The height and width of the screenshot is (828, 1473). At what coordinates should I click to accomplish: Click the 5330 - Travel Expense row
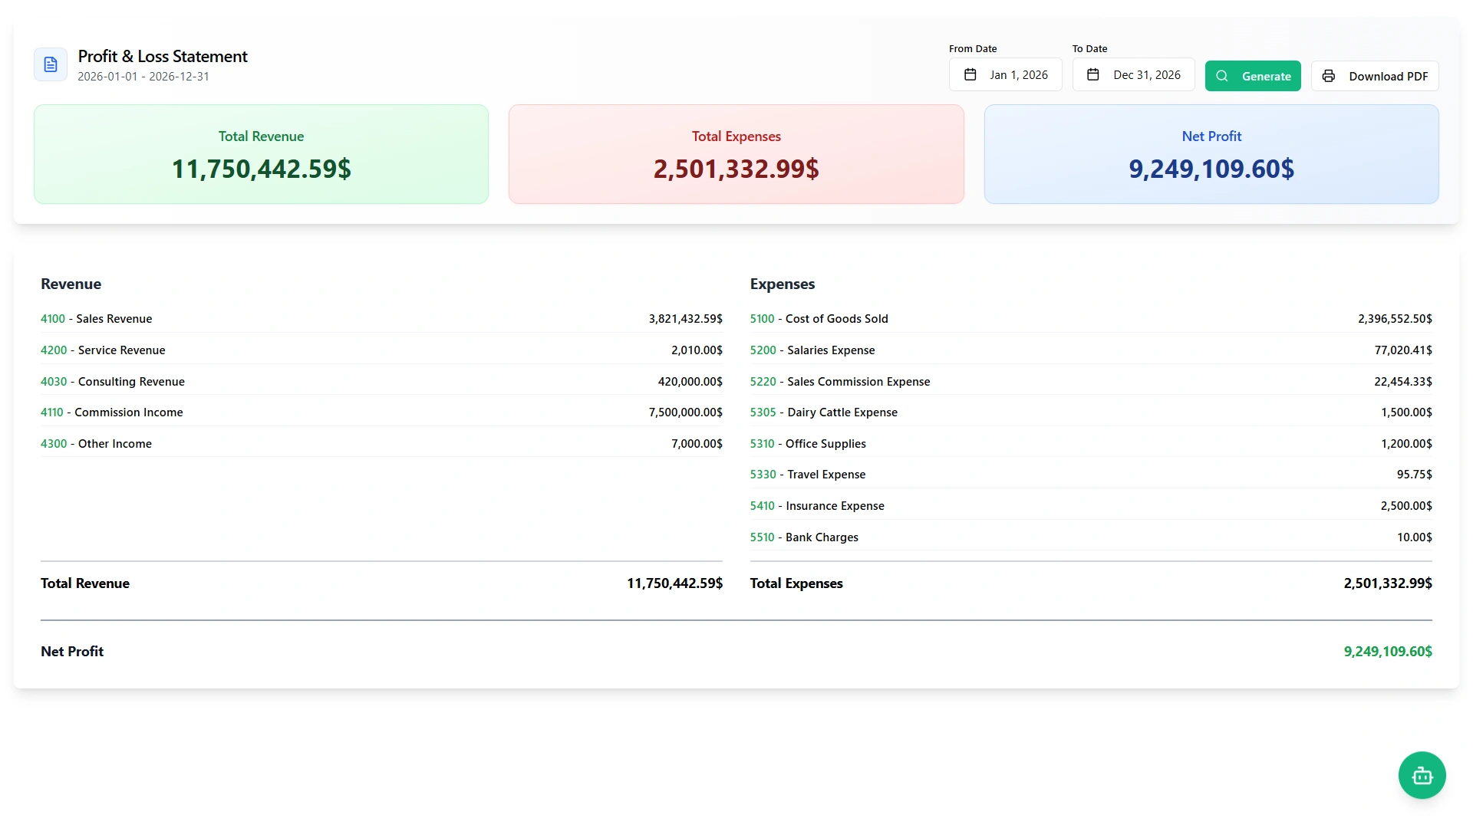pyautogui.click(x=1091, y=475)
